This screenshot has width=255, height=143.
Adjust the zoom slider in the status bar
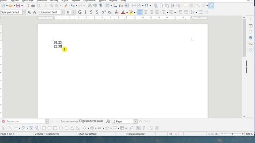232,134
